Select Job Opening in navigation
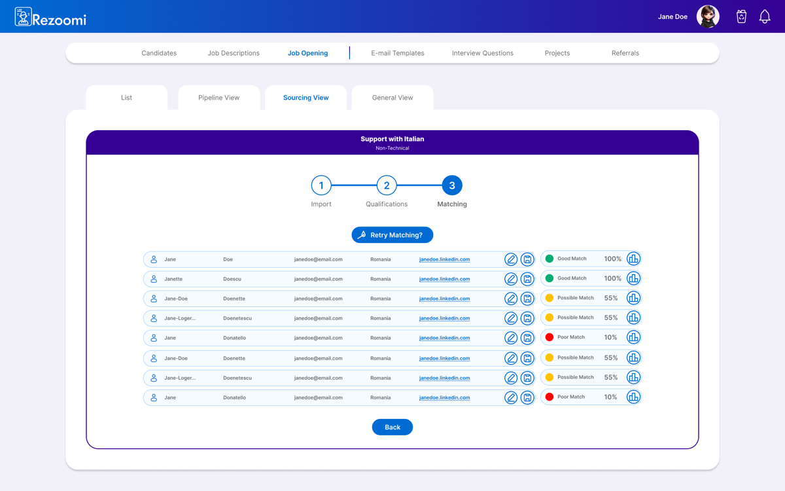 pos(308,53)
